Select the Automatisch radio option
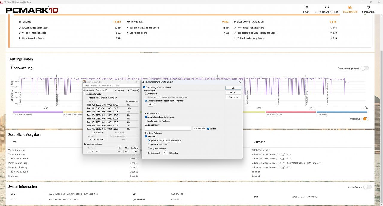 tap(146, 94)
